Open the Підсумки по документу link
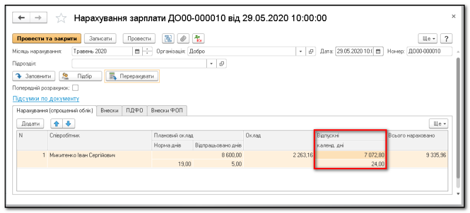This screenshot has height=213, width=470. click(x=46, y=98)
